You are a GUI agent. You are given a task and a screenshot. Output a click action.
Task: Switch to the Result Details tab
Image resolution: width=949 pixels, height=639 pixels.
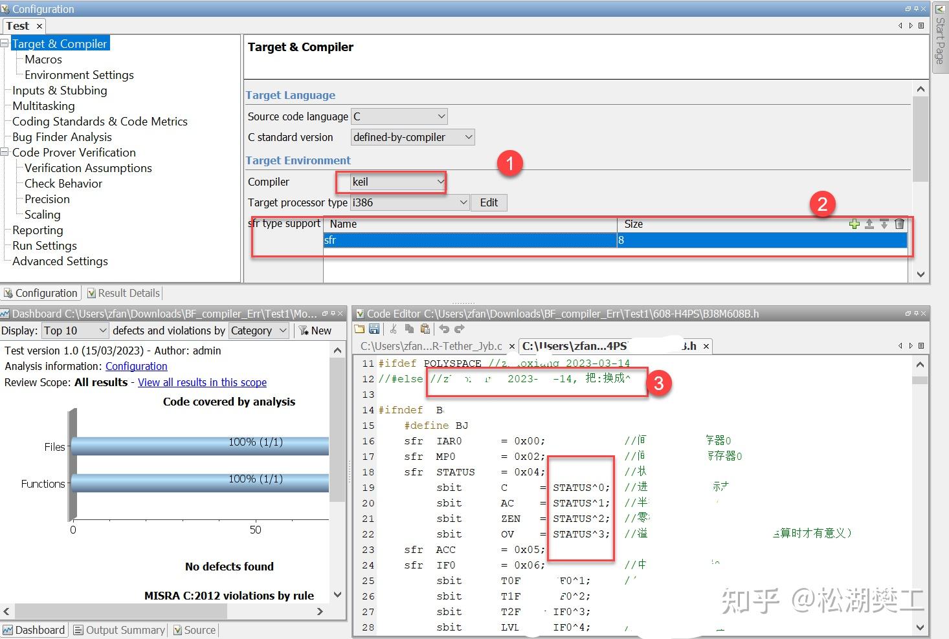(128, 292)
